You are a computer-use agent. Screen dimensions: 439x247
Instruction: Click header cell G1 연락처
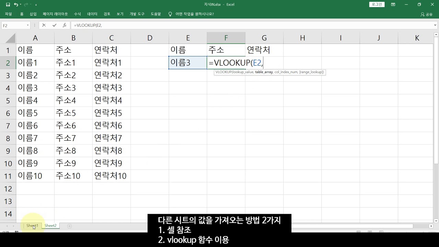coord(264,50)
